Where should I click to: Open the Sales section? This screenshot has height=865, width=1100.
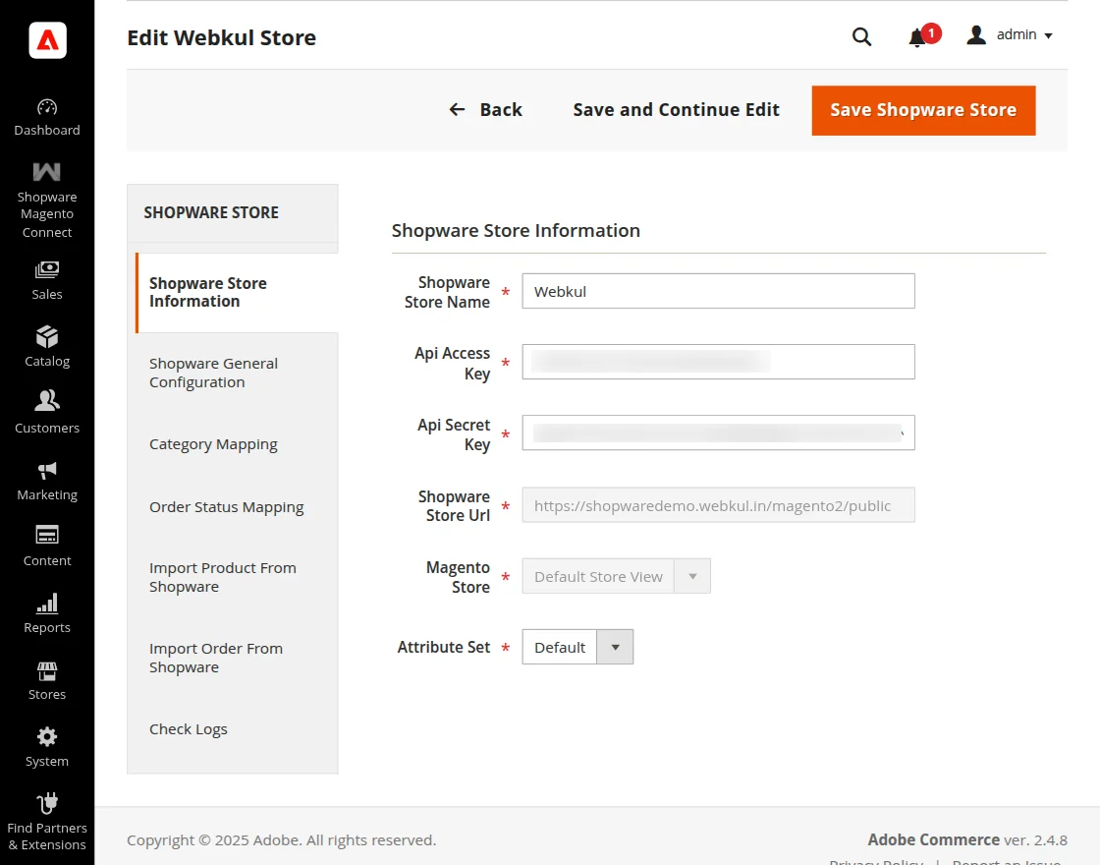coord(46,279)
